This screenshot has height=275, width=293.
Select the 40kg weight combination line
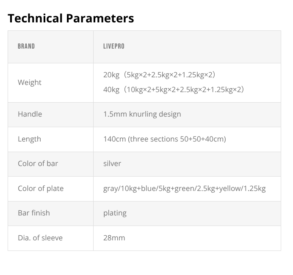[x=174, y=90]
